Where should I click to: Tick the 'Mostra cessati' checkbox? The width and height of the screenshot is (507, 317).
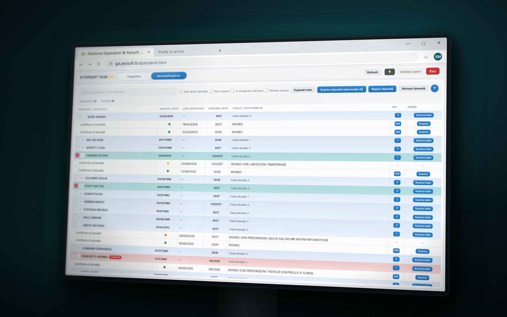(267, 91)
